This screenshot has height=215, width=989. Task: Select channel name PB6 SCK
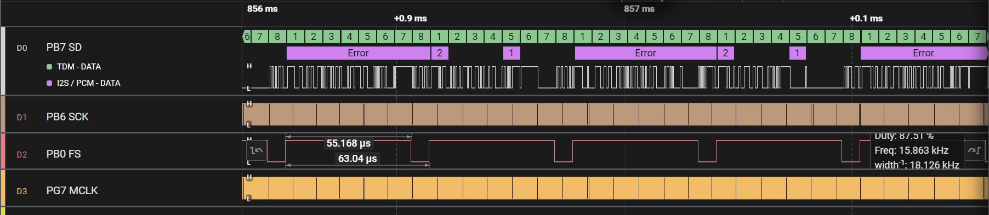67,117
